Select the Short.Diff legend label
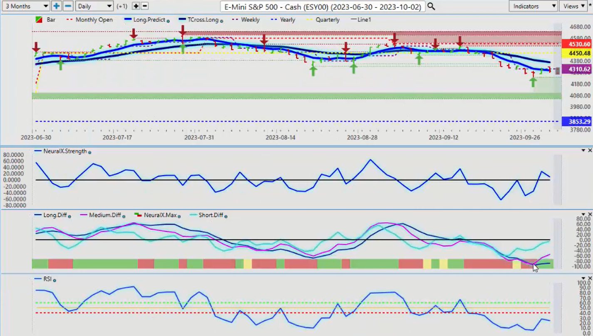The image size is (593, 336). [x=211, y=215]
